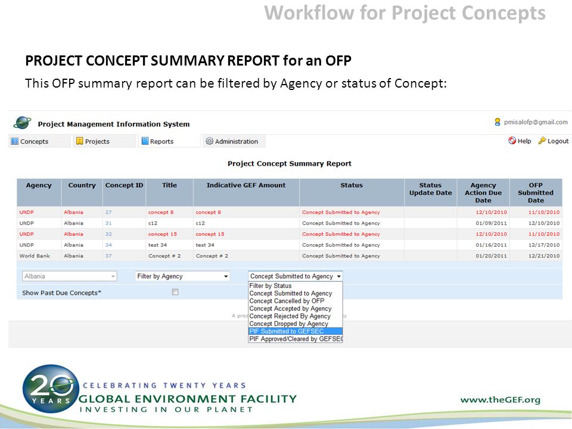Select 'Filter by Status' option in list
Screen dimensions: 572x429
[296, 285]
